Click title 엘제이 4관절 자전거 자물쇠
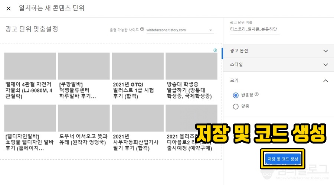The image size is (334, 185). 29,90
